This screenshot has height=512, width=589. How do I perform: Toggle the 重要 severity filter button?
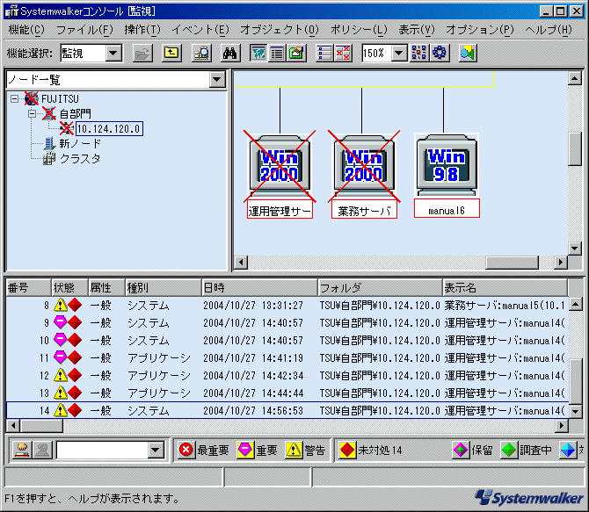tap(258, 450)
